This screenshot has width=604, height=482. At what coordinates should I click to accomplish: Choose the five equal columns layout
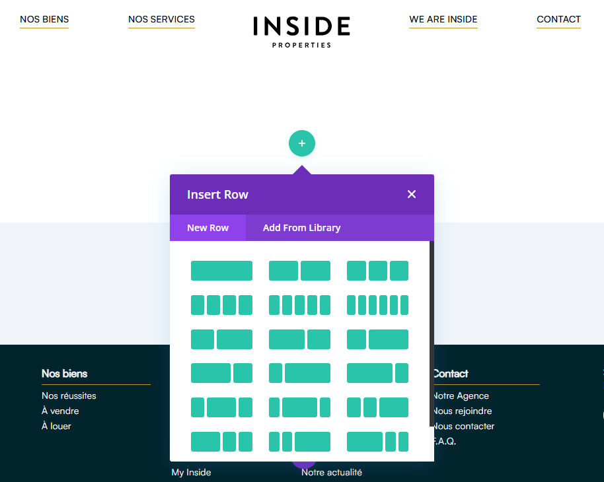click(299, 305)
